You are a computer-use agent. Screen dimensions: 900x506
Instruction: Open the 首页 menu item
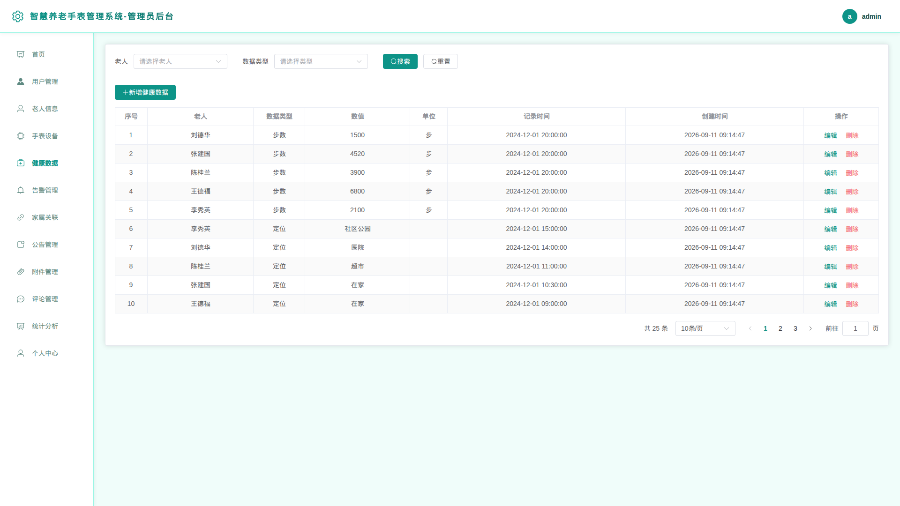(x=46, y=54)
